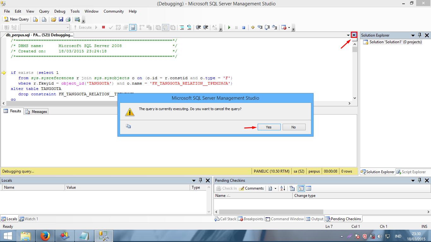Pause the debugger

[x=236, y=27]
